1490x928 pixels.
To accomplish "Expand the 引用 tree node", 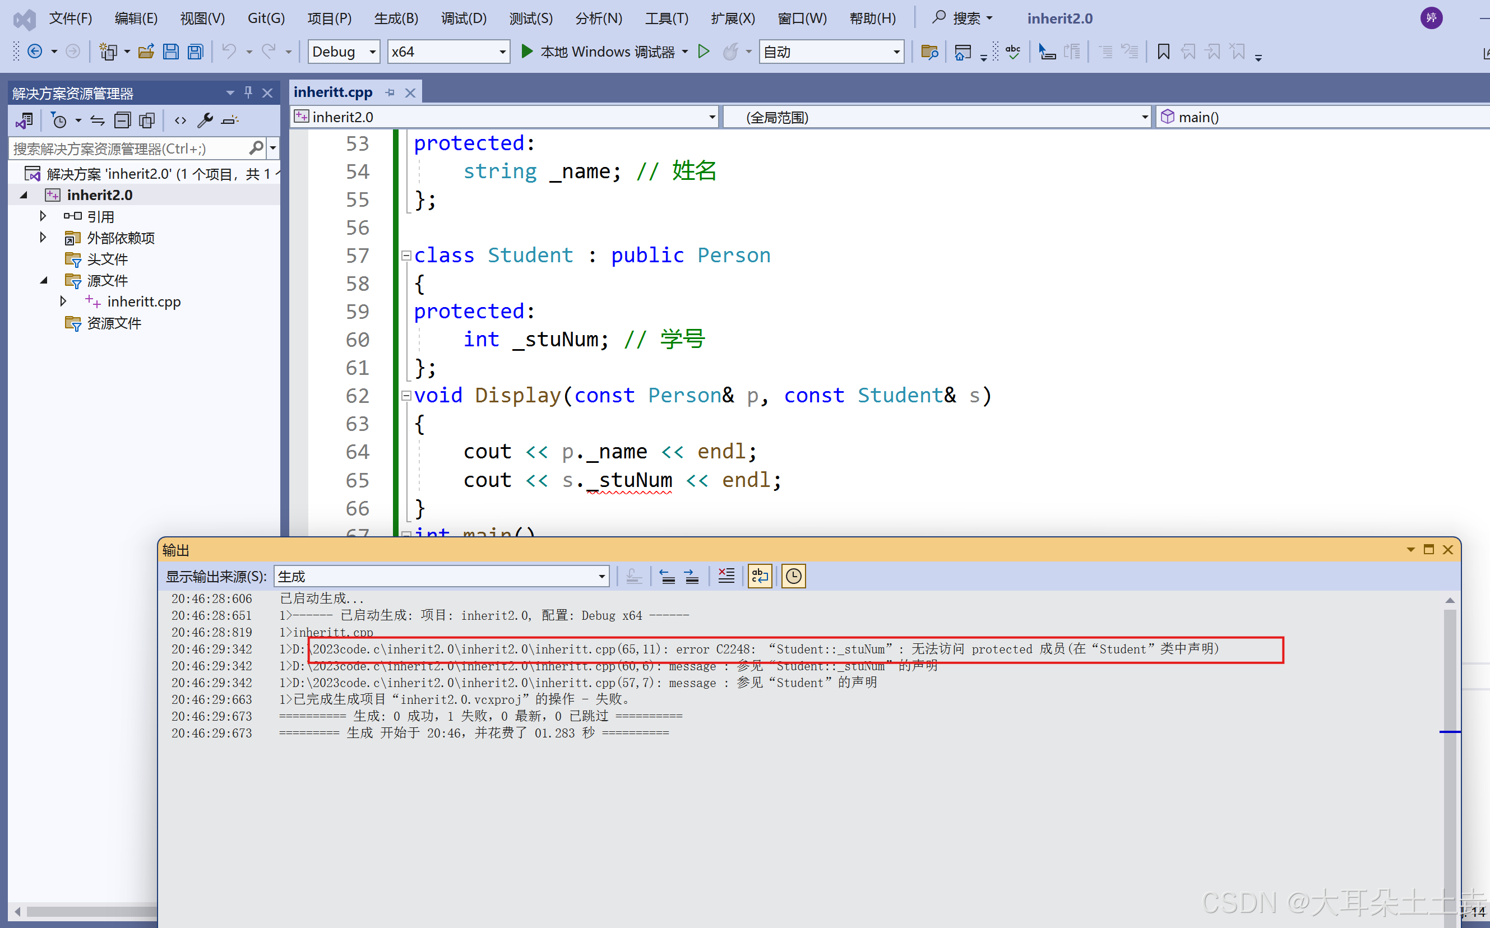I will [43, 216].
